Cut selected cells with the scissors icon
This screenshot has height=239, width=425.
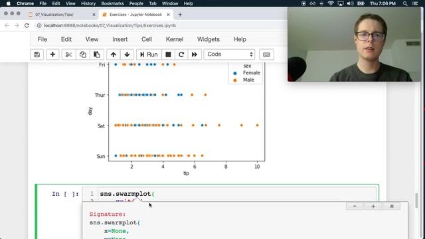pos(68,54)
